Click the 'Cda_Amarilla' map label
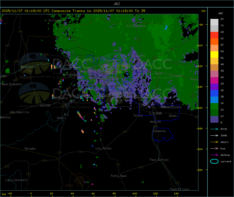This screenshot has height=197, width=234. (19, 112)
